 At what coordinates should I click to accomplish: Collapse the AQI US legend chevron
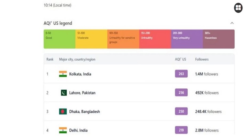(232, 23)
